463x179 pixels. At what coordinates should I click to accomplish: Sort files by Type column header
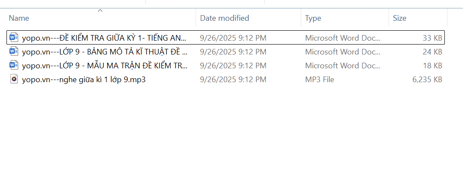click(x=313, y=18)
